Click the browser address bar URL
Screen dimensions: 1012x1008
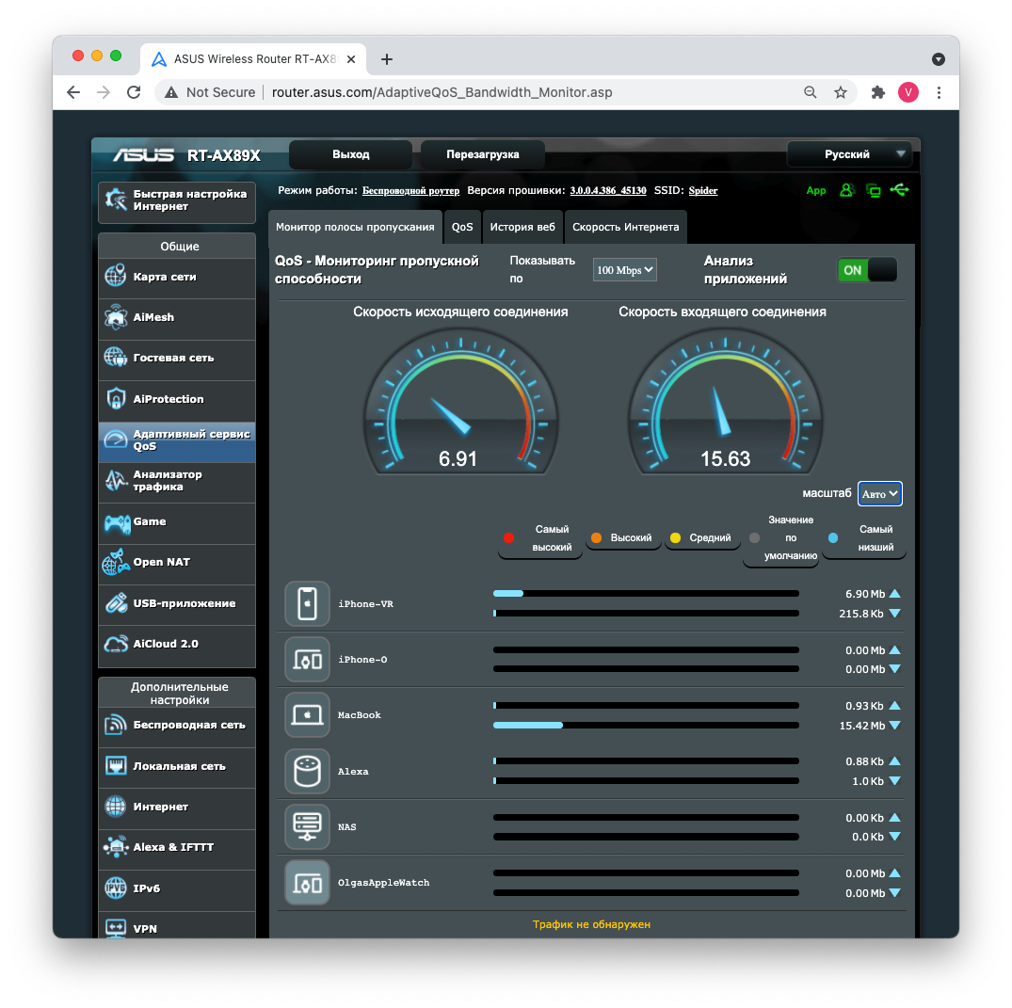click(442, 92)
